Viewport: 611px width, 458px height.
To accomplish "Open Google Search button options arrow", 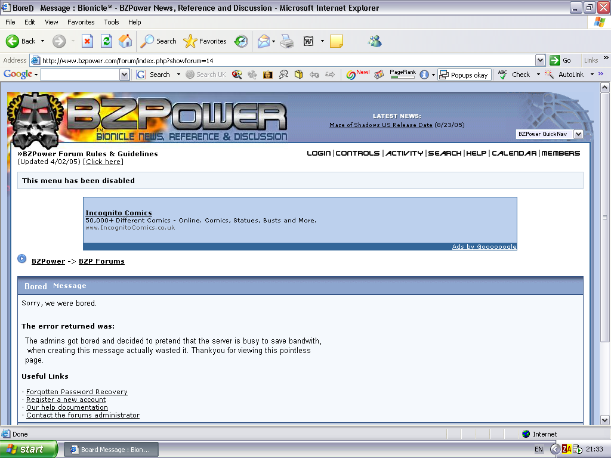I will click(178, 75).
